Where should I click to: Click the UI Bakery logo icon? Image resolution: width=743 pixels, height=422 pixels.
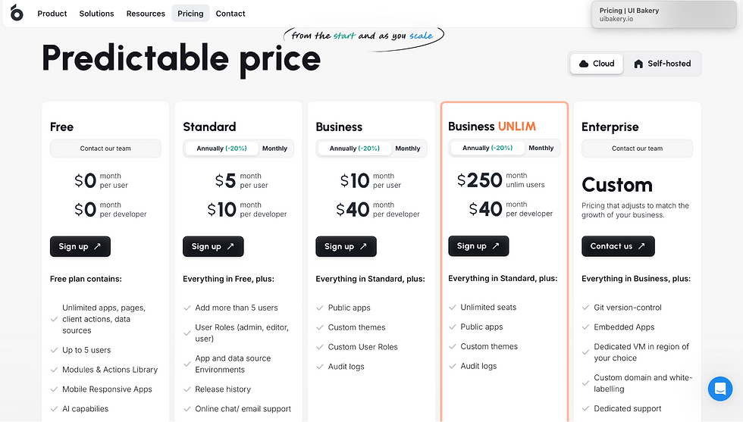click(x=17, y=13)
